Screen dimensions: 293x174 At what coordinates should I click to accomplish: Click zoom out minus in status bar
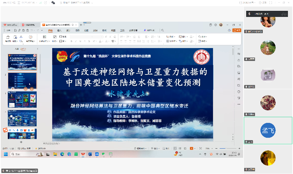216,149
